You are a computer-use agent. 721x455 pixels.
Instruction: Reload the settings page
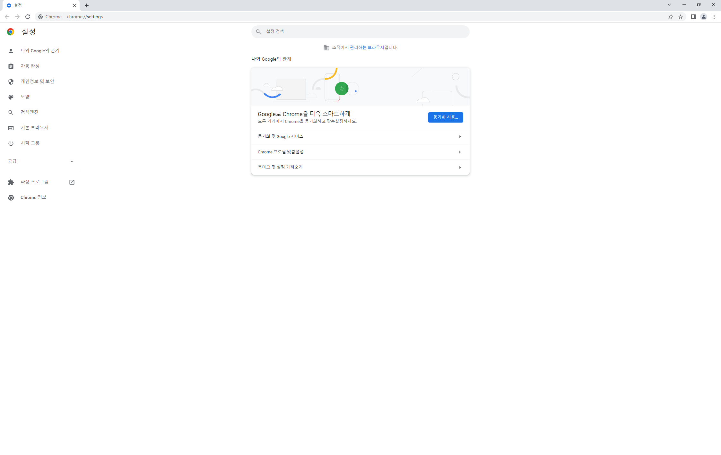[28, 17]
